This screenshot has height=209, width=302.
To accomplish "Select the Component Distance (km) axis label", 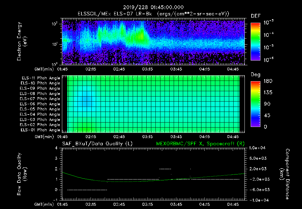I will (x=285, y=174).
